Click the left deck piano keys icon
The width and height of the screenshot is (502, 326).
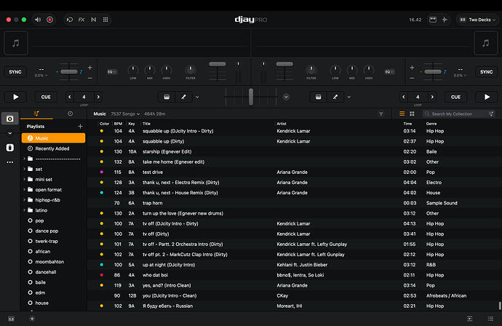[x=167, y=97]
